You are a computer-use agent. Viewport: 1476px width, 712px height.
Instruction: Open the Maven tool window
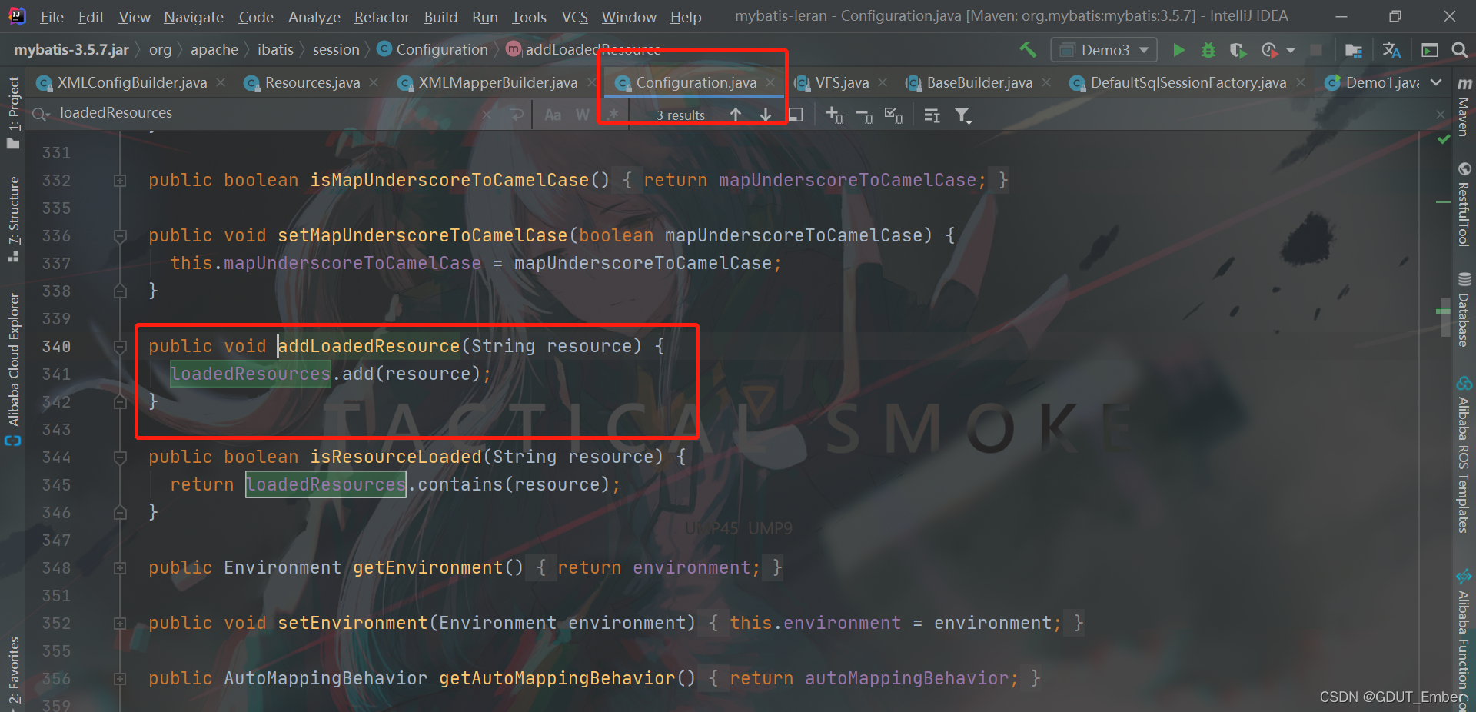coord(1464,107)
